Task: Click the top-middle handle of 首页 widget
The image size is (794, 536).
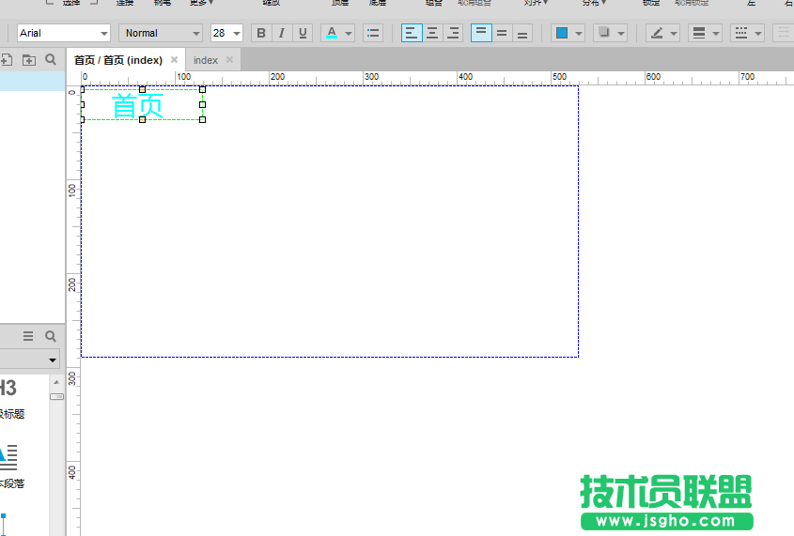Action: [142, 89]
